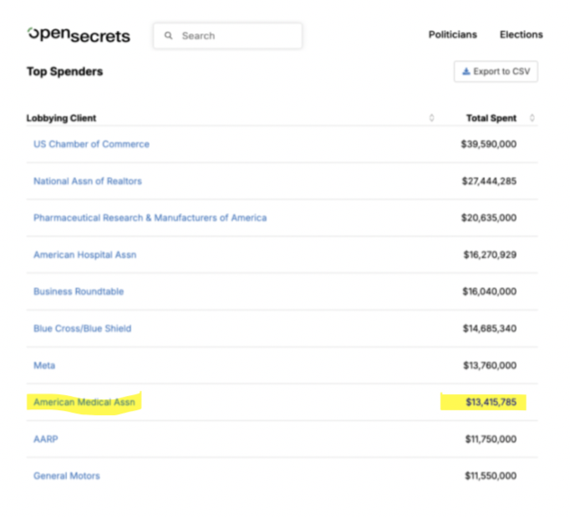Screen dimensions: 570x517
Task: Open Blue Cross/Blue Shield link
Action: click(82, 328)
